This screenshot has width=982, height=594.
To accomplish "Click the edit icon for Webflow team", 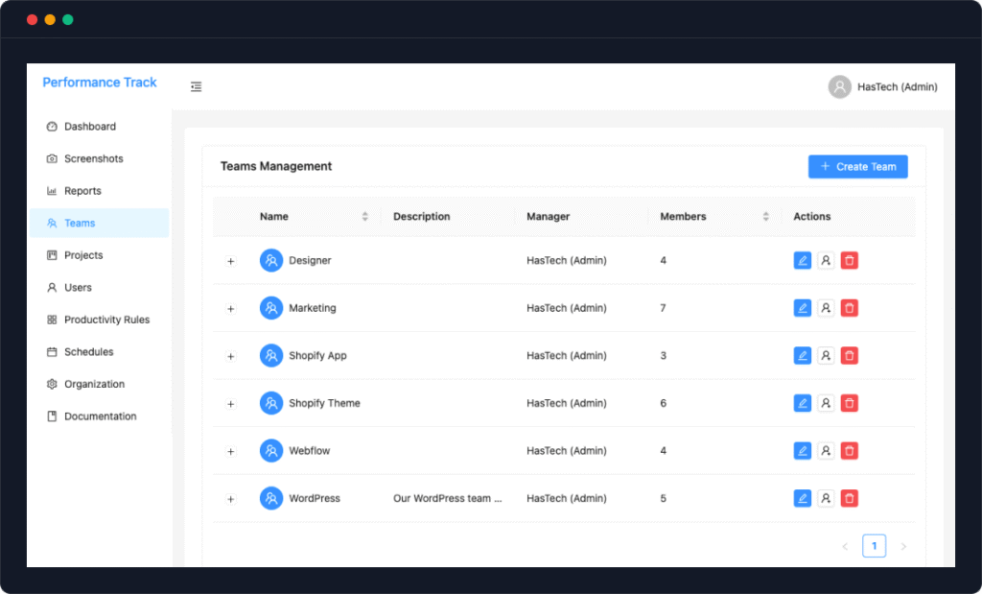I will point(803,451).
